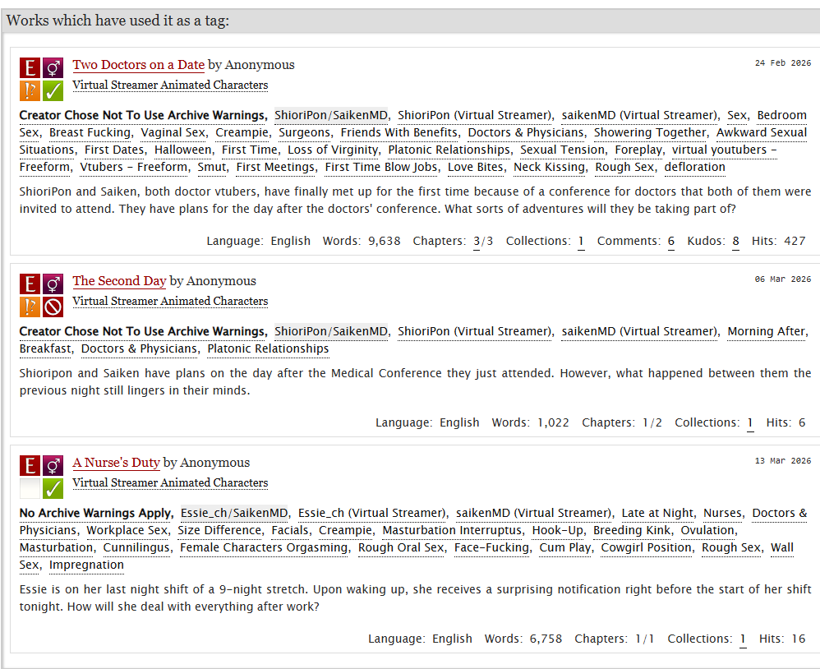Select the Love Bites tag
820x669 pixels.
coord(476,167)
